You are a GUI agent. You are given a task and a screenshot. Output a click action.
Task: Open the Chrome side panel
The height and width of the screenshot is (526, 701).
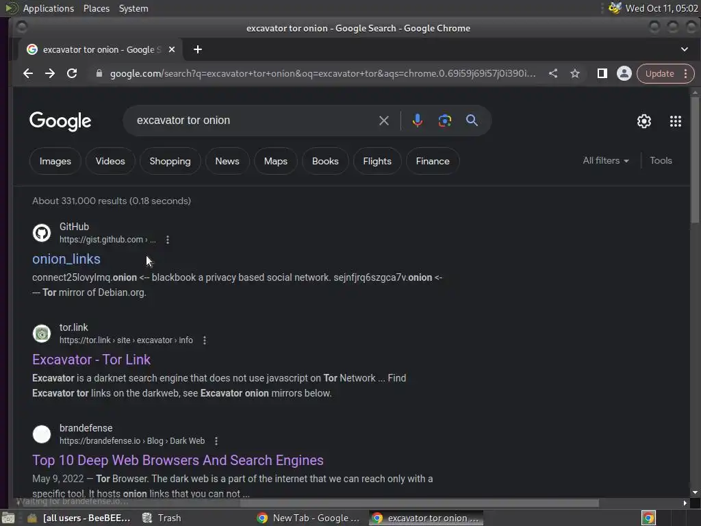click(602, 73)
